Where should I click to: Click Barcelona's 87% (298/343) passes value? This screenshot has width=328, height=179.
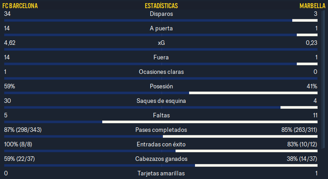tap(23, 130)
